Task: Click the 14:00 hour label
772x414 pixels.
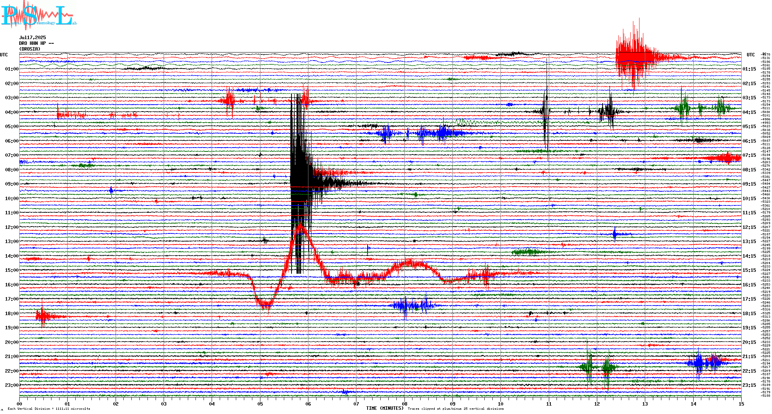Action: click(12, 256)
